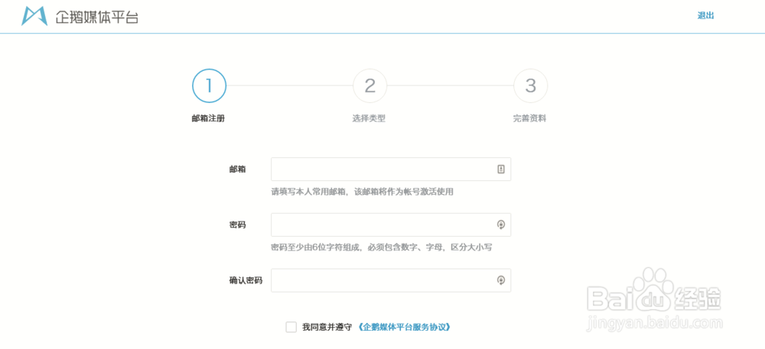Image resolution: width=765 pixels, height=349 pixels.
Task: Click the key icon in 确认密码 field
Action: pos(501,280)
